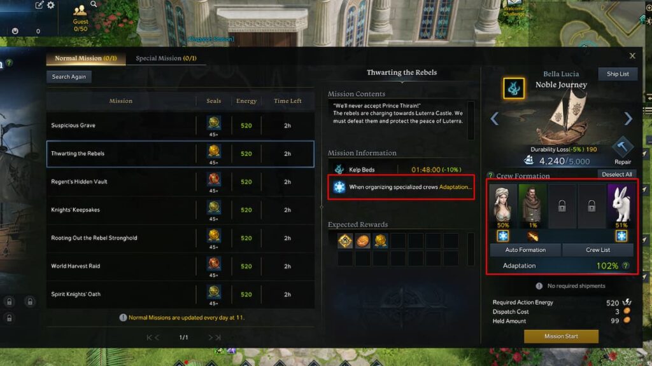Screen dimensions: 652x366
Task: Select the first expected reward icon
Action: click(x=344, y=241)
